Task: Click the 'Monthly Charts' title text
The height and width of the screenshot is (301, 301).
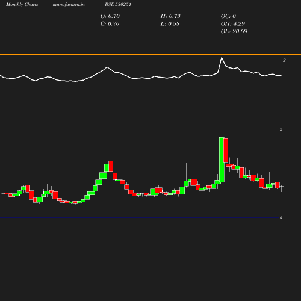Action: tap(22, 4)
